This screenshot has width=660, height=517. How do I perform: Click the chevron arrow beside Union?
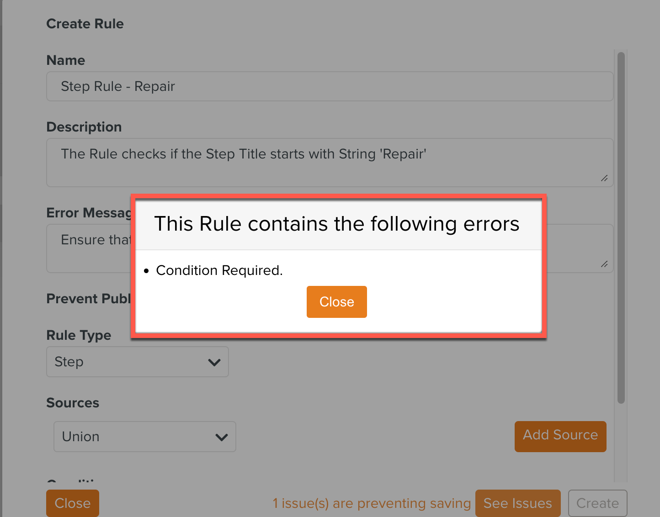(x=222, y=437)
